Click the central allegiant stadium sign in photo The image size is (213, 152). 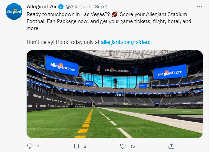116,71
